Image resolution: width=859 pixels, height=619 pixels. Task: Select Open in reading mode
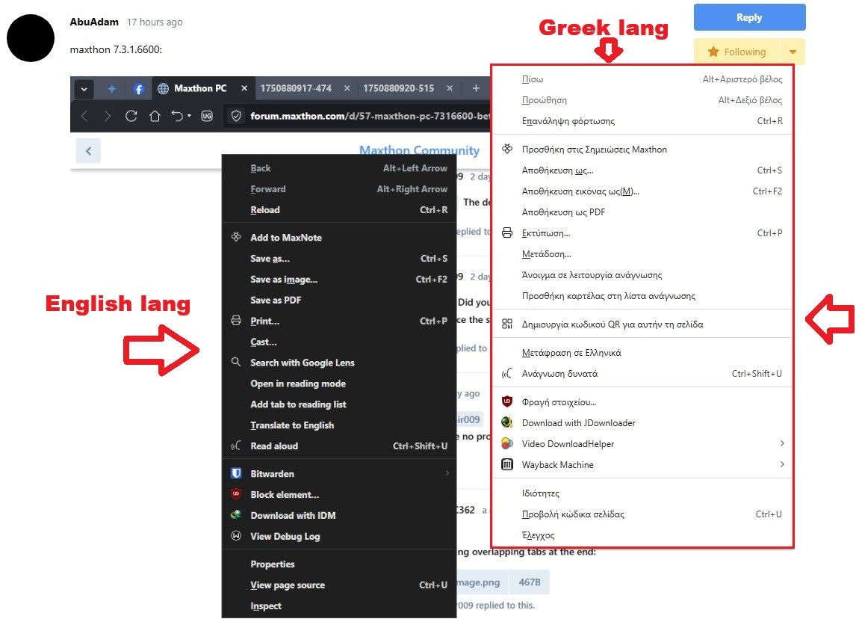pyautogui.click(x=339, y=384)
